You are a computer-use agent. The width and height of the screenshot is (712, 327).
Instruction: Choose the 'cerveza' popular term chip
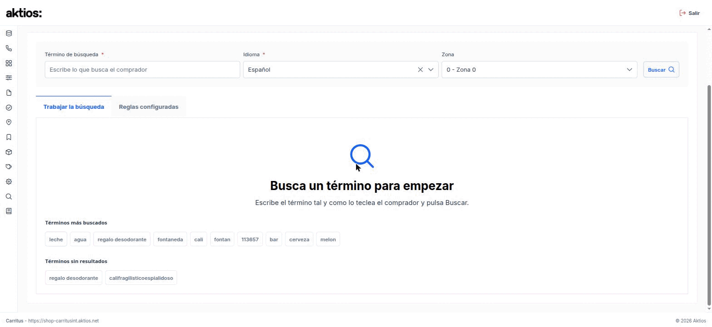(299, 239)
